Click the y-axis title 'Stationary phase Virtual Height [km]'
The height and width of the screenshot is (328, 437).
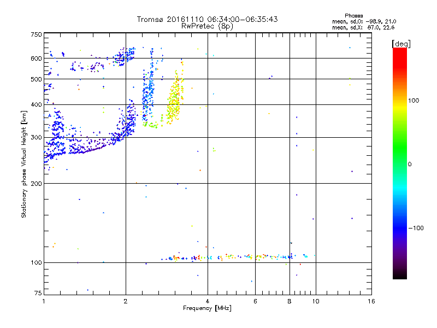(x=23, y=164)
